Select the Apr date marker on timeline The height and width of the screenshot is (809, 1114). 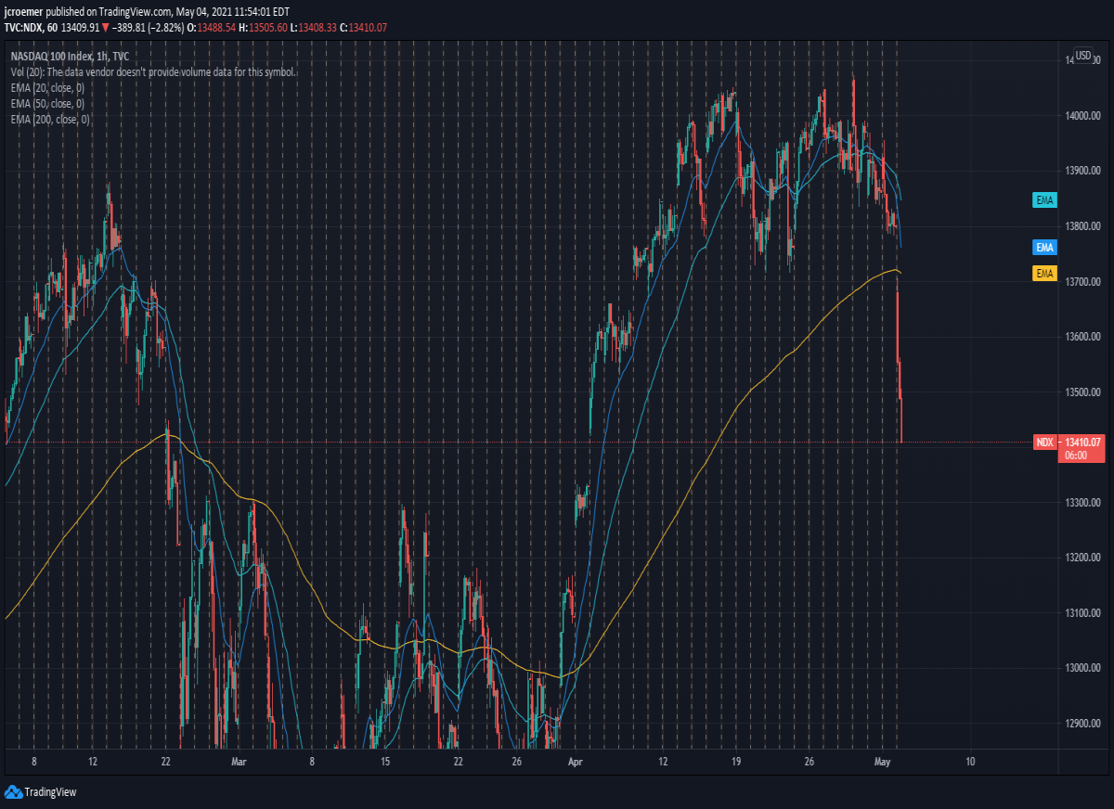[574, 762]
